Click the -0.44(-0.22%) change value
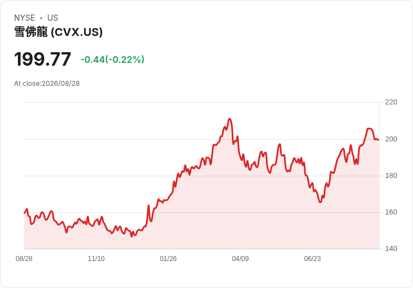 [112, 60]
